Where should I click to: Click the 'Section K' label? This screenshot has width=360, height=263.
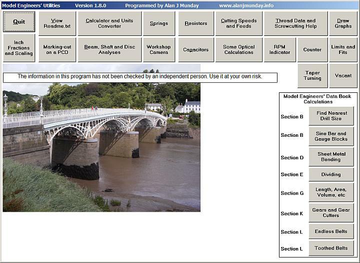point(292,214)
